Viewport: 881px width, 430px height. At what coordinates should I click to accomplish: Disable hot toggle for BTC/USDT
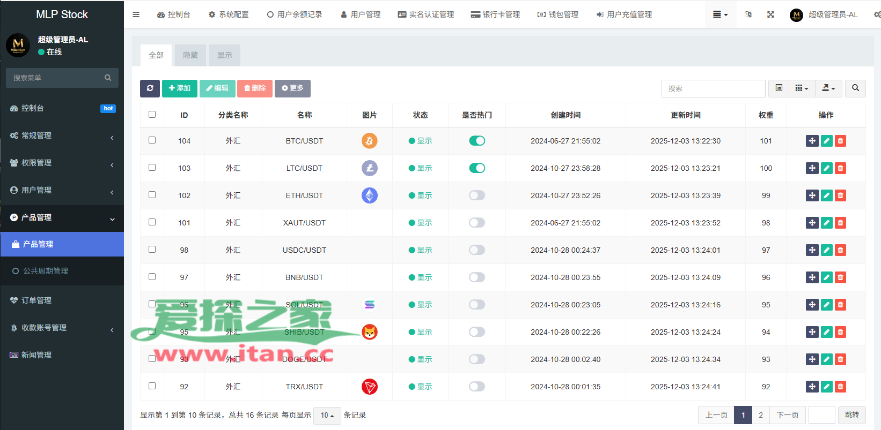[476, 141]
